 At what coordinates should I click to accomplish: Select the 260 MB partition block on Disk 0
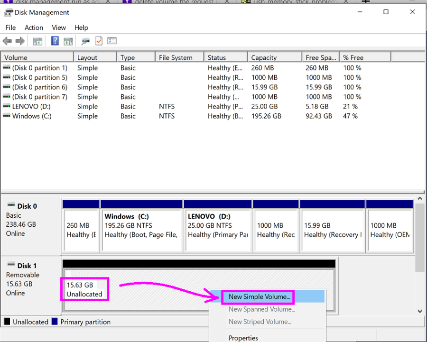[81, 226]
